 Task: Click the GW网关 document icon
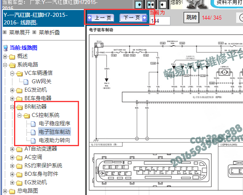(x=26, y=82)
